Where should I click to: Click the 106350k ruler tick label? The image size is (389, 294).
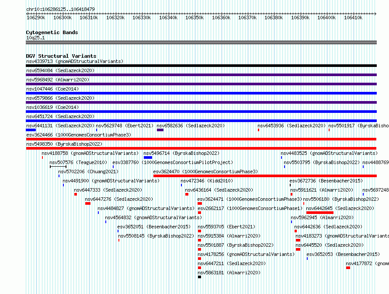tap(194, 17)
